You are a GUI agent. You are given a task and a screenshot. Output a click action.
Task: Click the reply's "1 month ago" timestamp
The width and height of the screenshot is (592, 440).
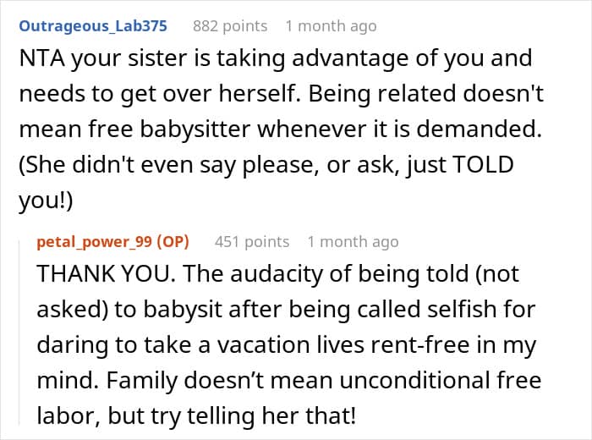pos(353,242)
